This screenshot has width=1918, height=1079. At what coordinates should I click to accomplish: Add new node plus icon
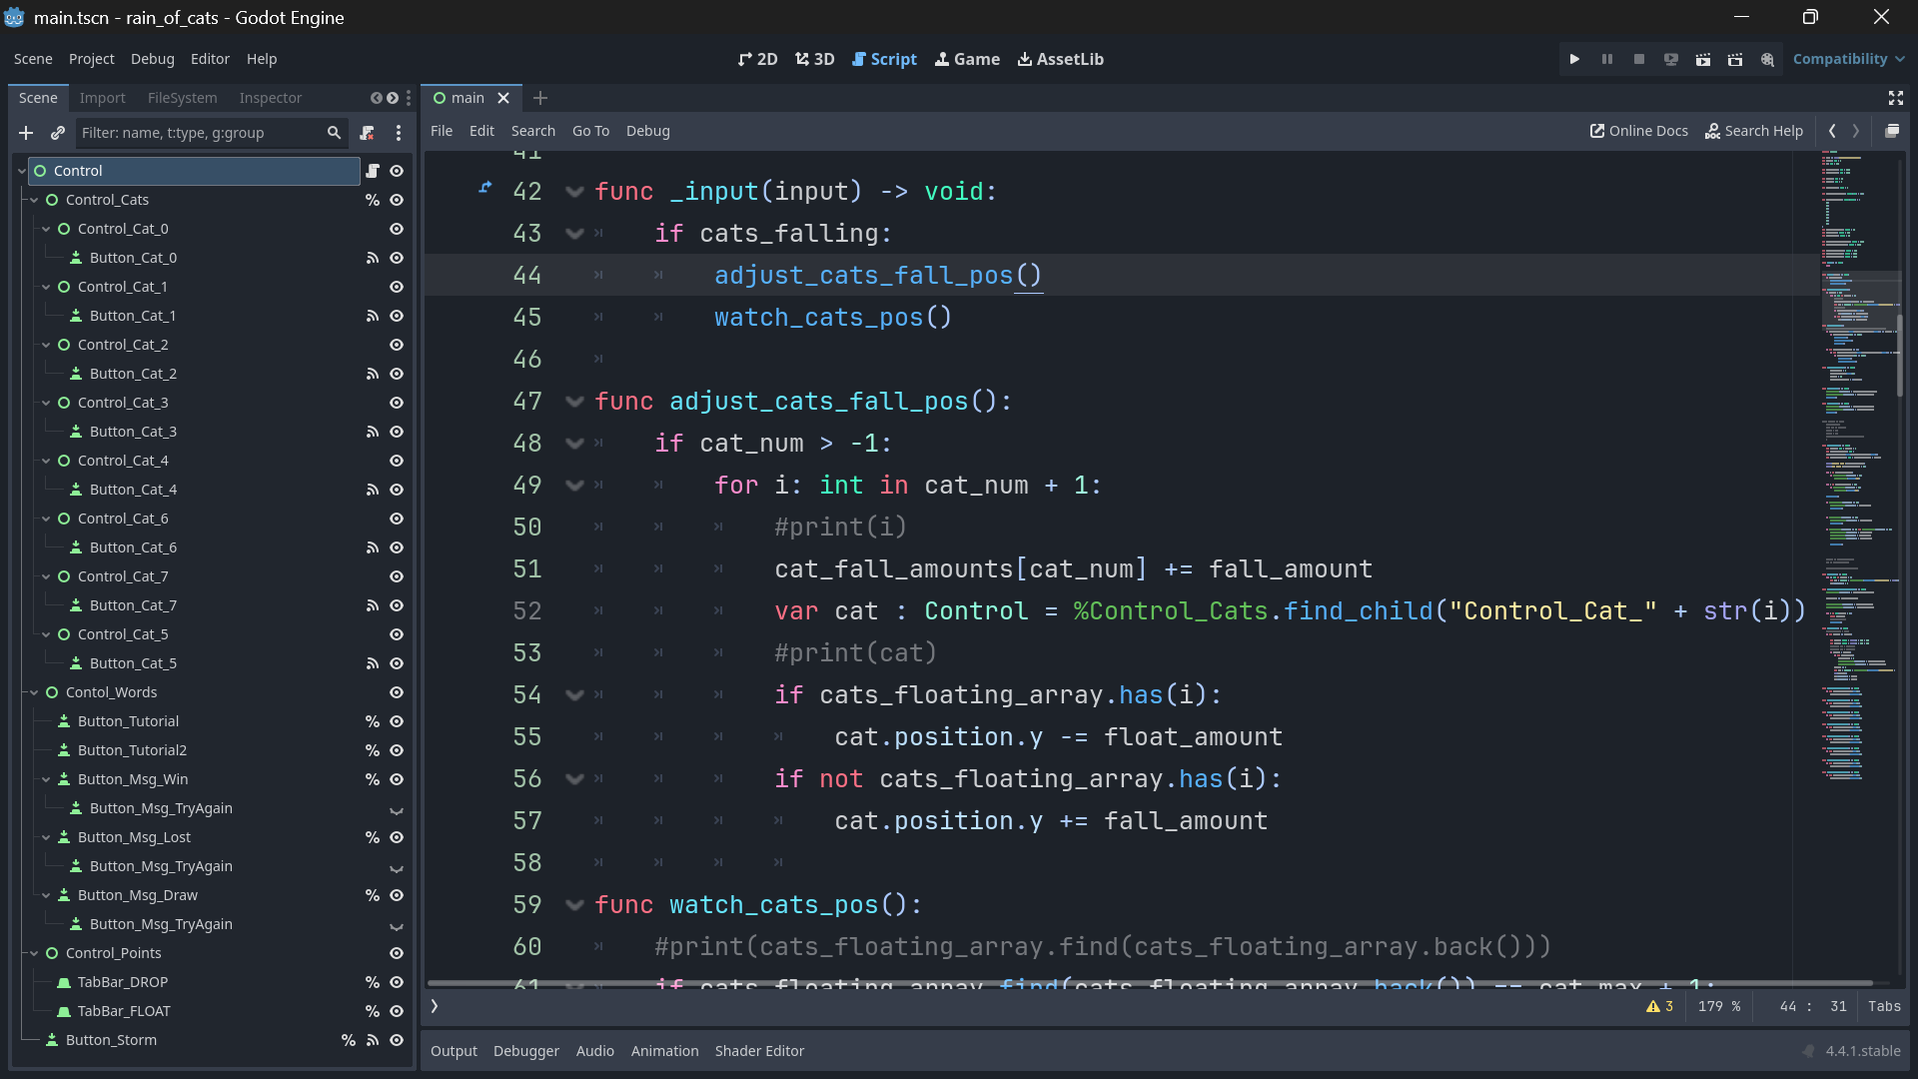(26, 133)
